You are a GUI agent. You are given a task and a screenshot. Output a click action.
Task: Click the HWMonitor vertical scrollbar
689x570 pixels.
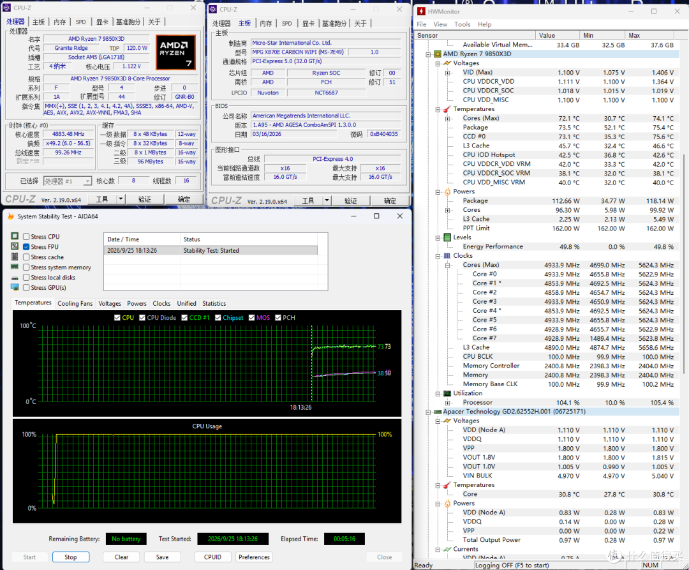pos(684,264)
